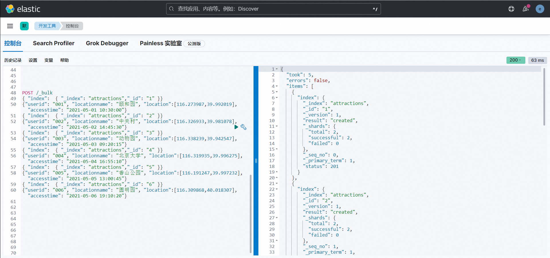This screenshot has height=258, width=550.
Task: Open 变量 variables
Action: coord(49,60)
